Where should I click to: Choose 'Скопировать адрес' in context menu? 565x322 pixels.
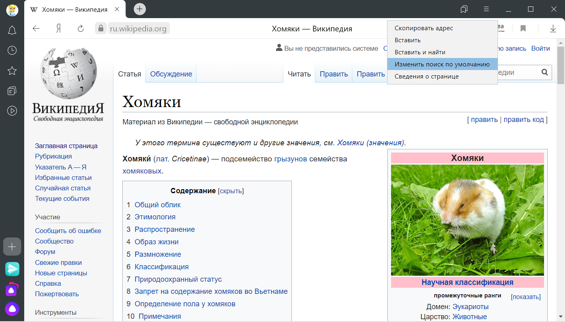click(442, 28)
